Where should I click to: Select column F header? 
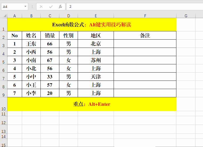click(x=145, y=16)
